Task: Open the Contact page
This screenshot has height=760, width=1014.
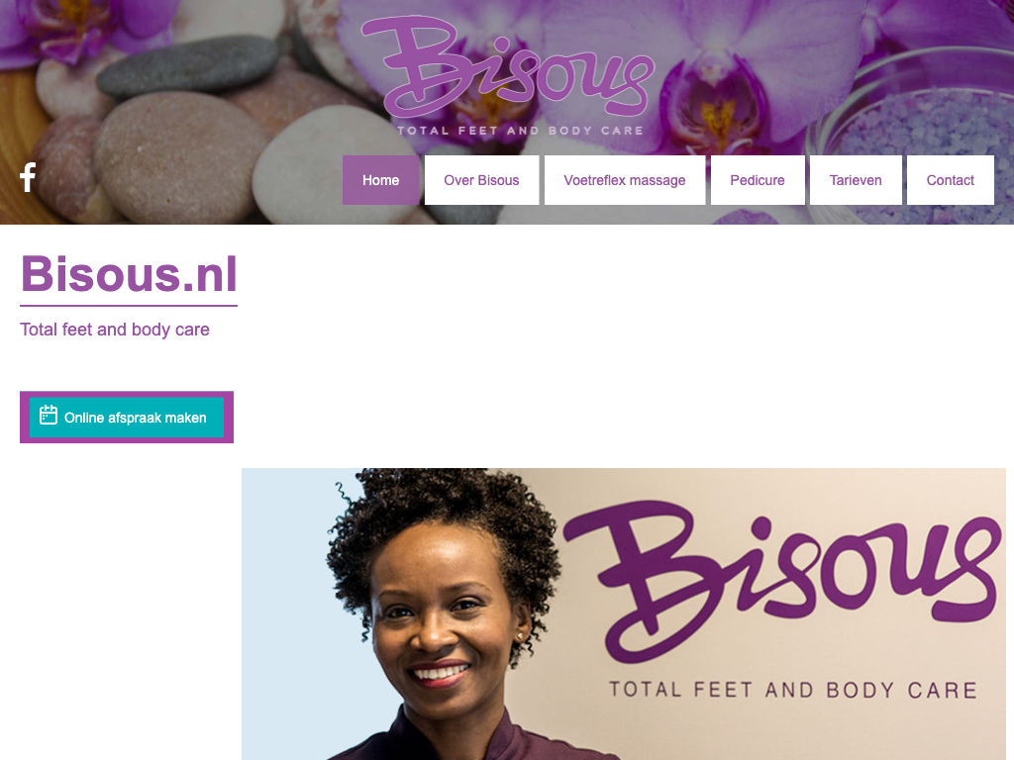Action: 951,180
